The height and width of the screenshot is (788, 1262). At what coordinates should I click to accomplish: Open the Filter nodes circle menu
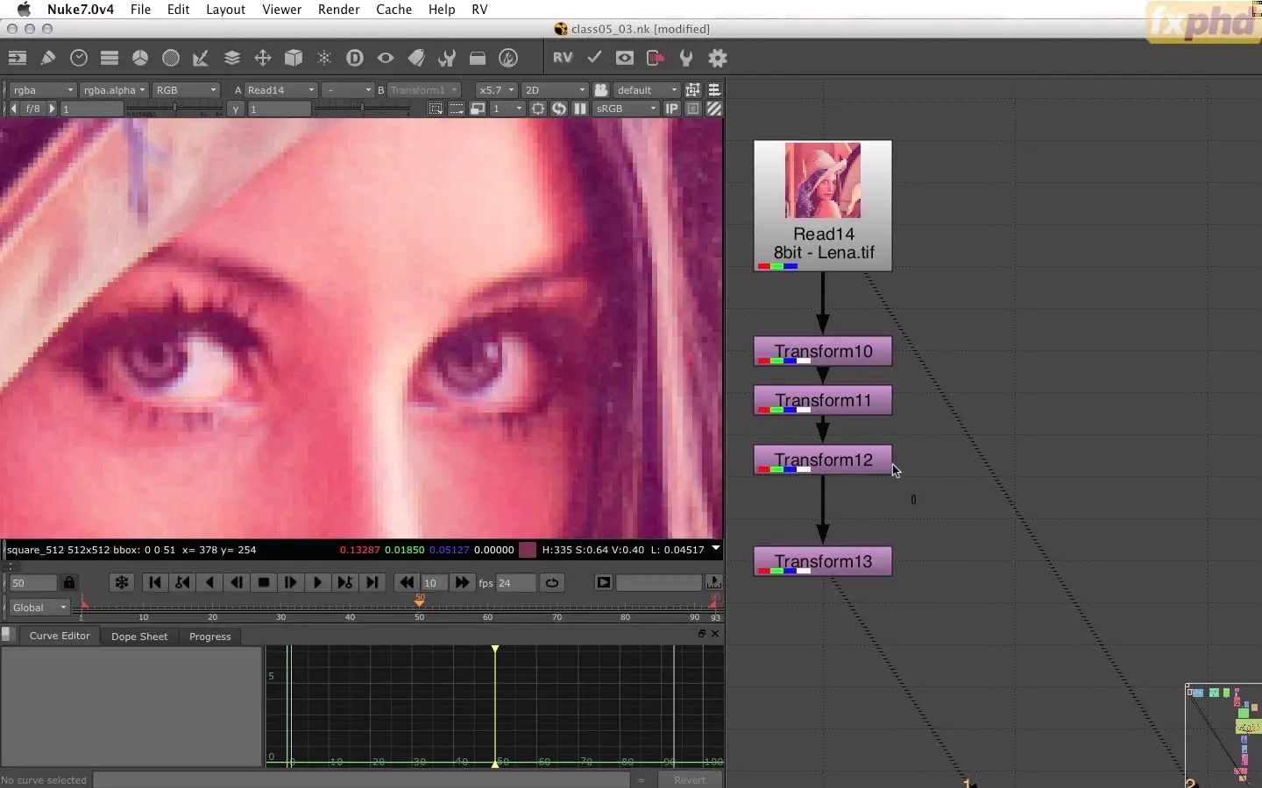click(171, 58)
